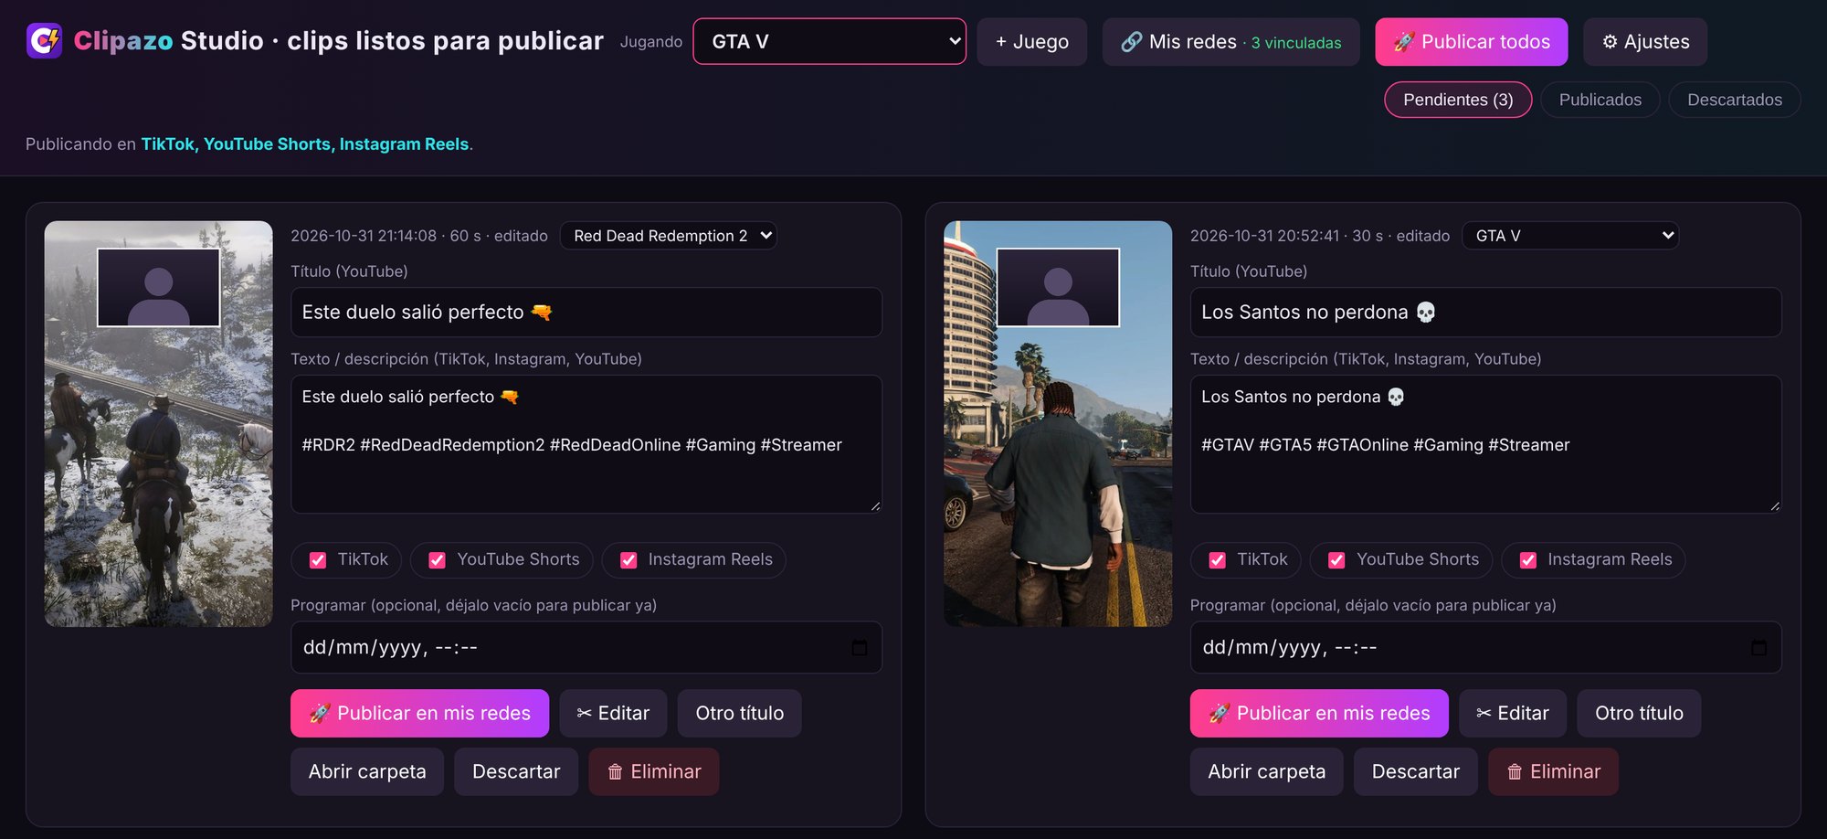
Task: Focus the description box with #RDR2 hashtags
Action: coord(586,444)
